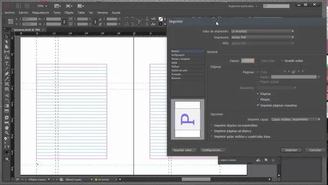Image resolution: width=328 pixels, height=185 pixels.
Task: Select the Type tool
Action: coord(7,64)
